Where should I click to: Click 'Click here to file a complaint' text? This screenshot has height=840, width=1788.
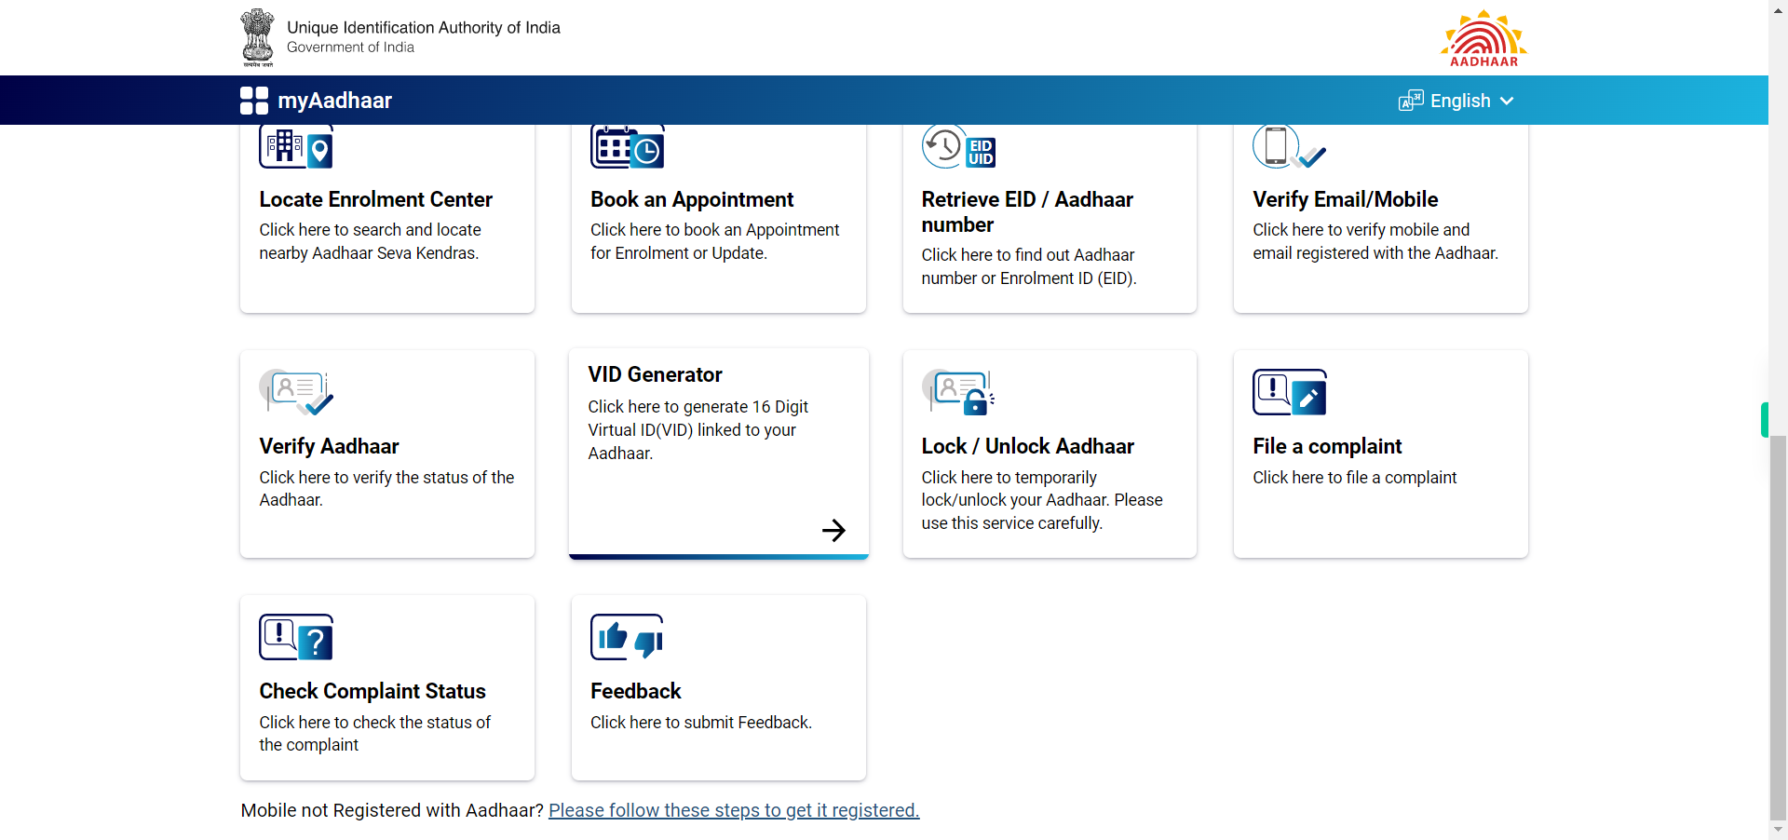1355,478
